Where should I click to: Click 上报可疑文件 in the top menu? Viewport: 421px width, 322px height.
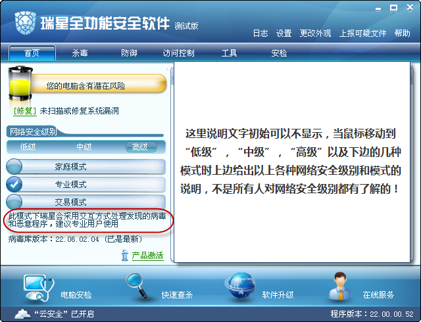[362, 34]
